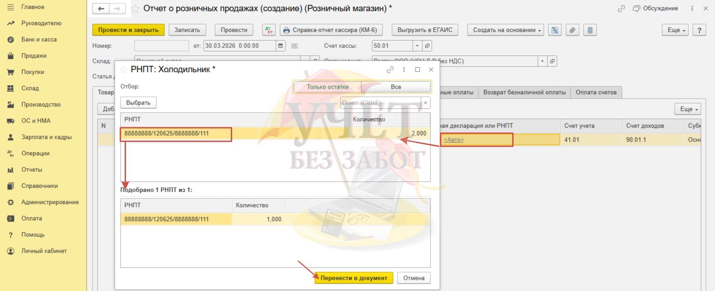
Task: Clear the search field with the x button
Action: (x=425, y=103)
